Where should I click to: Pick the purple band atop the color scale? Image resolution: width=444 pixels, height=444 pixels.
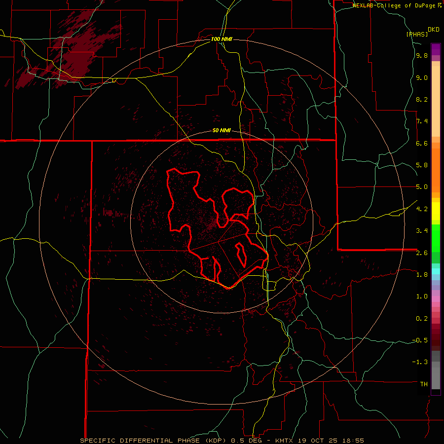[x=436, y=49]
